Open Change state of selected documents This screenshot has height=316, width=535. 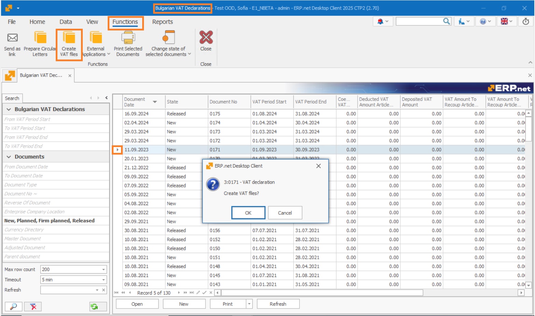point(168,44)
